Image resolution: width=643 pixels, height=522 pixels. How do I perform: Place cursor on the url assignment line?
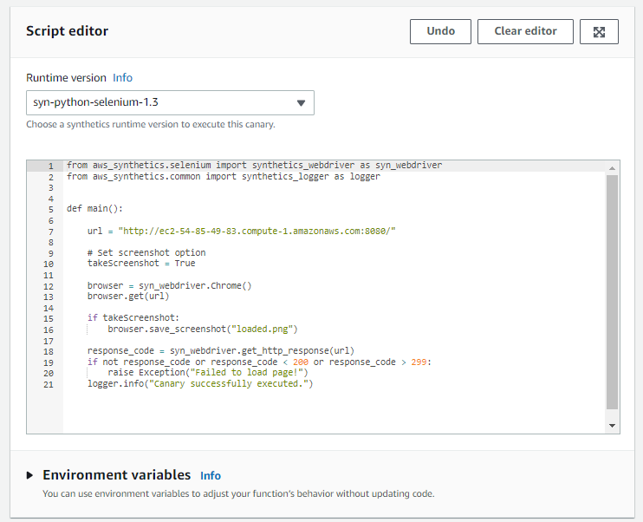click(x=241, y=231)
